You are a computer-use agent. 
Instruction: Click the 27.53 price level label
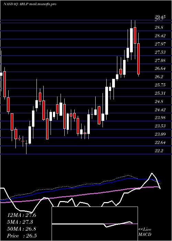[160, 52]
